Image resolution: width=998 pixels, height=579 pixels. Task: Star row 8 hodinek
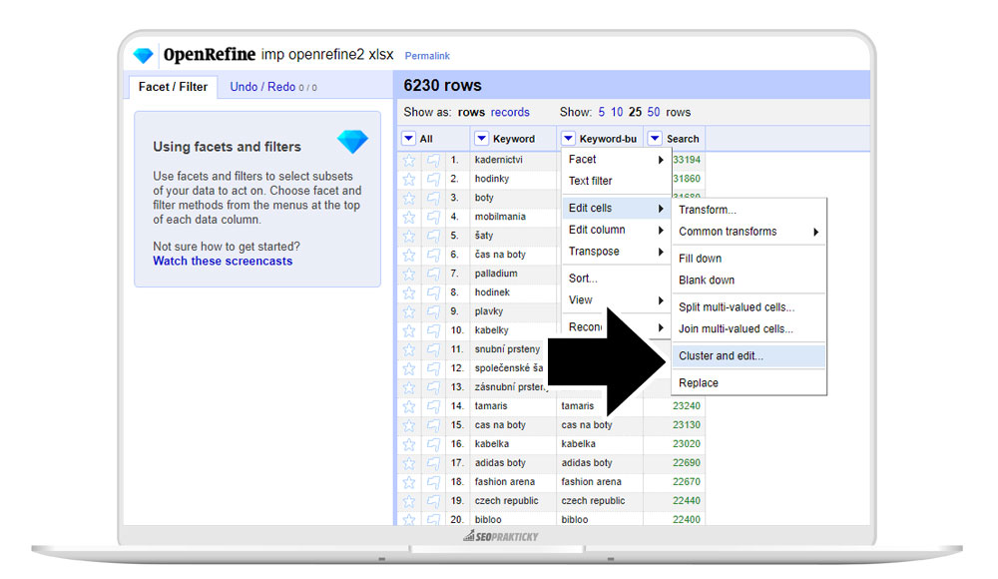pos(409,292)
